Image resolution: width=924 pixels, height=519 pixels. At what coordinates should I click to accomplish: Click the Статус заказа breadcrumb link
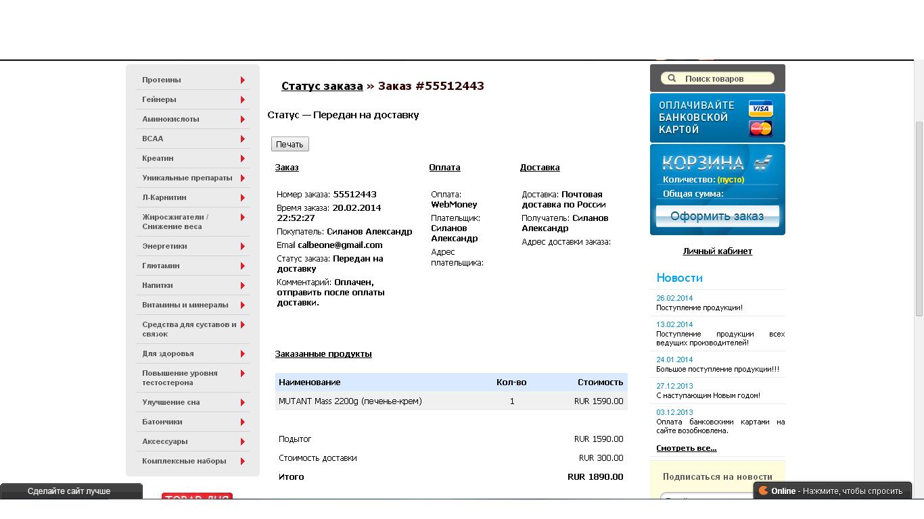pos(322,86)
